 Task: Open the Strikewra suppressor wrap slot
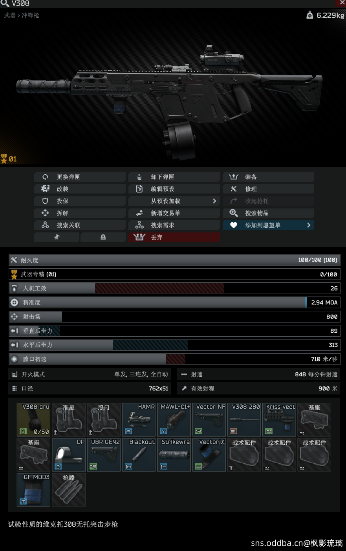174,455
